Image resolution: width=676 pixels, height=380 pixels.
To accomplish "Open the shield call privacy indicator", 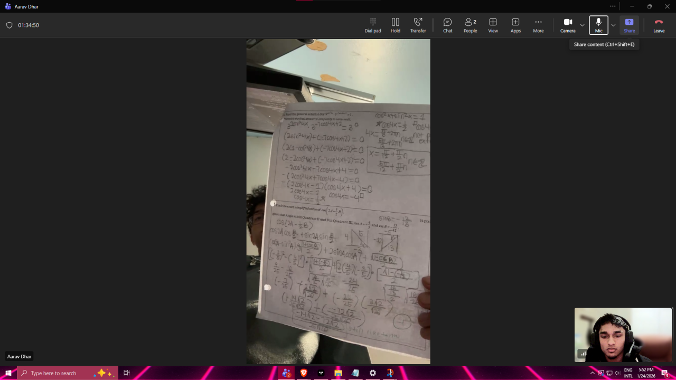I will [9, 25].
